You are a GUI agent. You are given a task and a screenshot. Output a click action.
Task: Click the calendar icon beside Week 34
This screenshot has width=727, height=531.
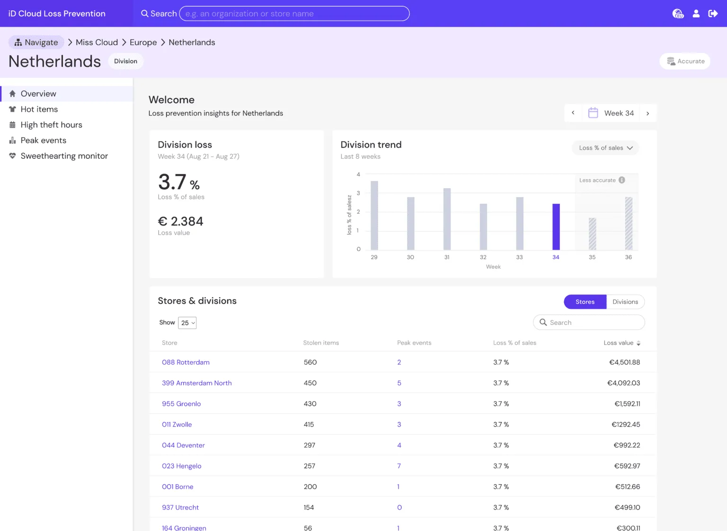593,113
